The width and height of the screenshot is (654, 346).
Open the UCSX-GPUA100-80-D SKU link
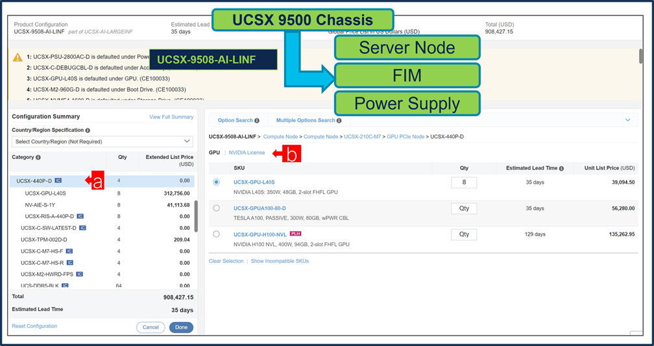pyautogui.click(x=260, y=208)
